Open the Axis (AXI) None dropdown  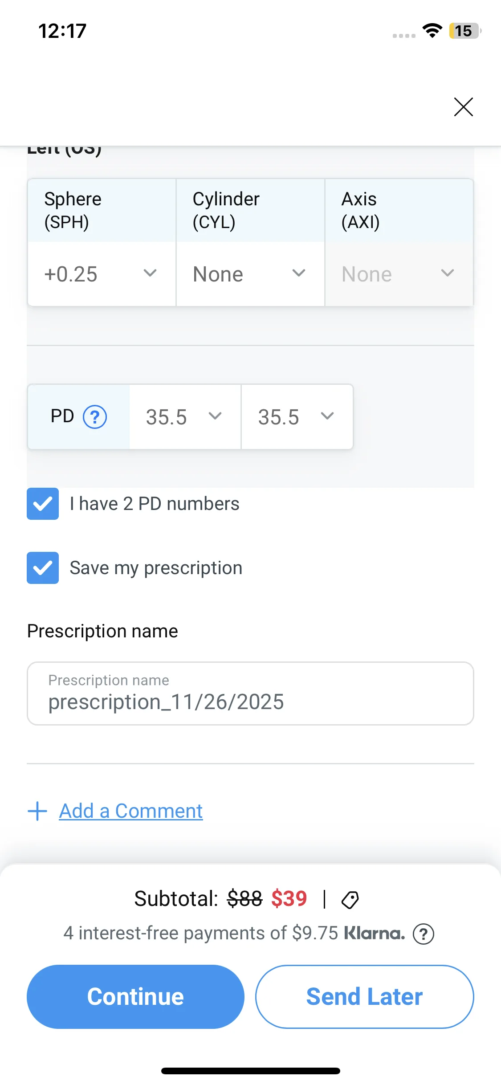pos(399,274)
